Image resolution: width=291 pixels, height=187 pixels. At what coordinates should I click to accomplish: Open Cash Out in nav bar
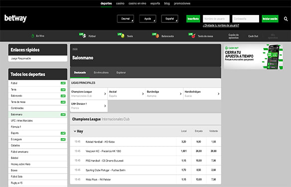pos(253,36)
